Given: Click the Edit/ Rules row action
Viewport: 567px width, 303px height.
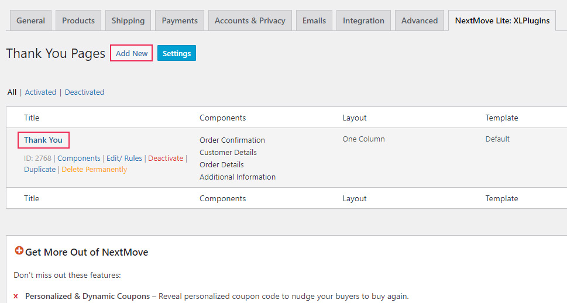Looking at the screenshot, I should click(124, 159).
